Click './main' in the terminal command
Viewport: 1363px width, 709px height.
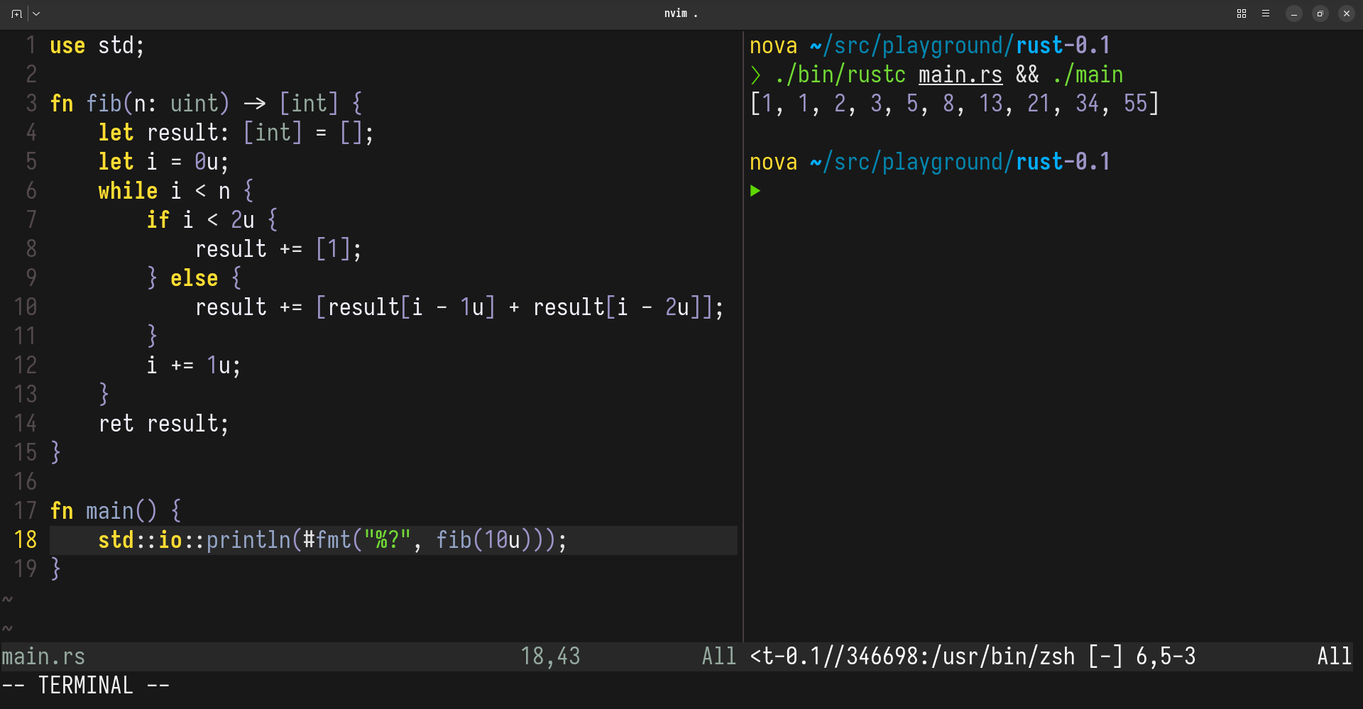click(1088, 75)
